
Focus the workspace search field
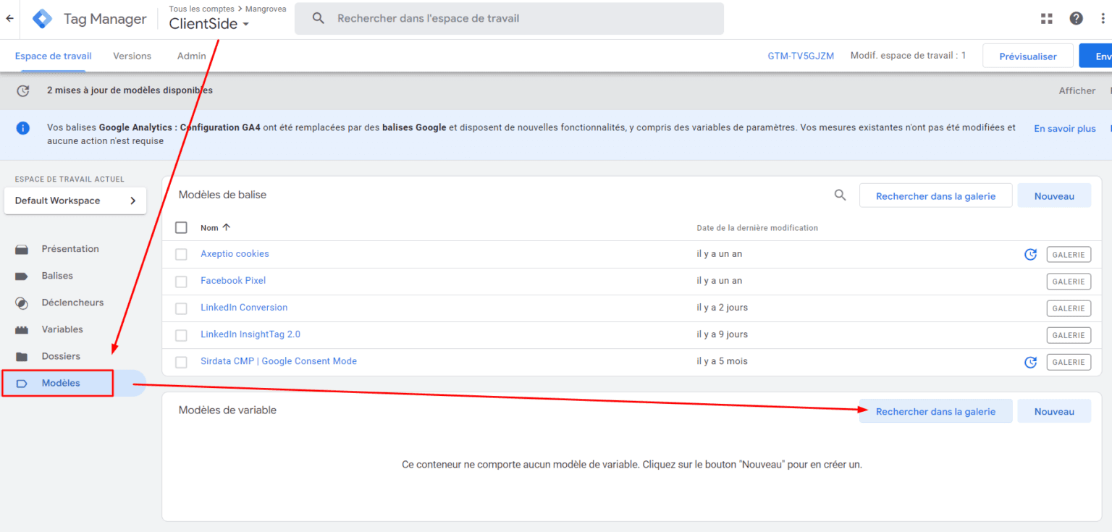tap(509, 18)
